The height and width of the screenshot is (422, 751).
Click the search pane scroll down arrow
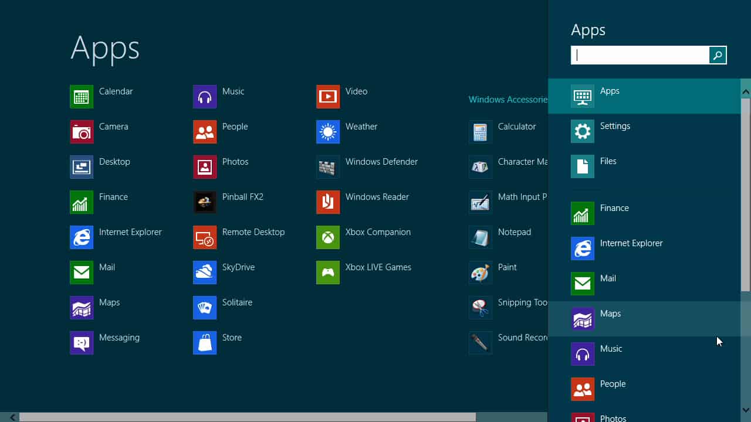tap(746, 410)
